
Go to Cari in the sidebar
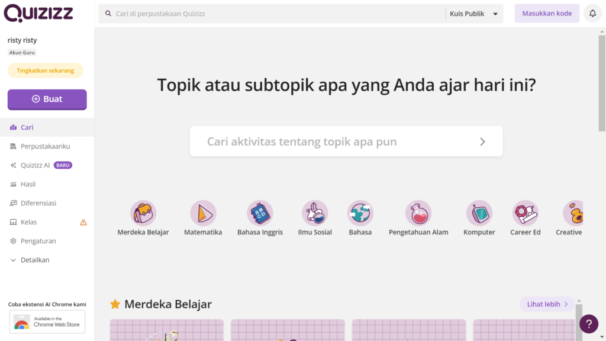pyautogui.click(x=47, y=127)
